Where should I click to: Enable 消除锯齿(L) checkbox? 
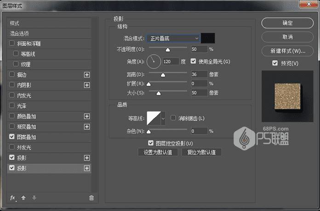point(173,118)
